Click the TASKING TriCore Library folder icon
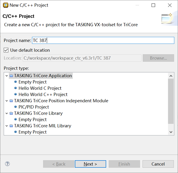 pyautogui.click(x=11, y=113)
